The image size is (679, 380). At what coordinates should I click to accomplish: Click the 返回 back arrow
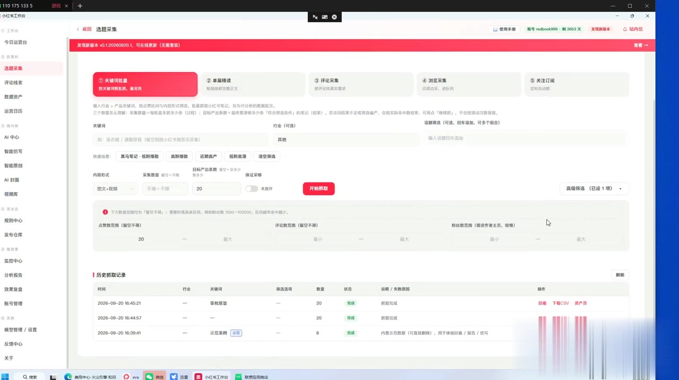[78, 29]
